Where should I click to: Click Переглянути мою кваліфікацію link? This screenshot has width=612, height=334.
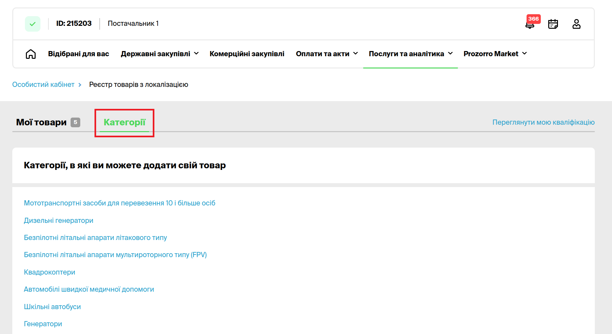point(543,122)
